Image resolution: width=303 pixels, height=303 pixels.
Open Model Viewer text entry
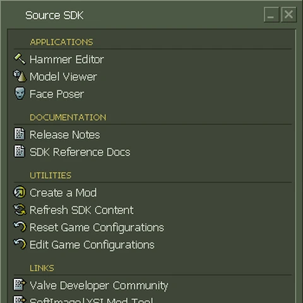pyautogui.click(x=63, y=76)
